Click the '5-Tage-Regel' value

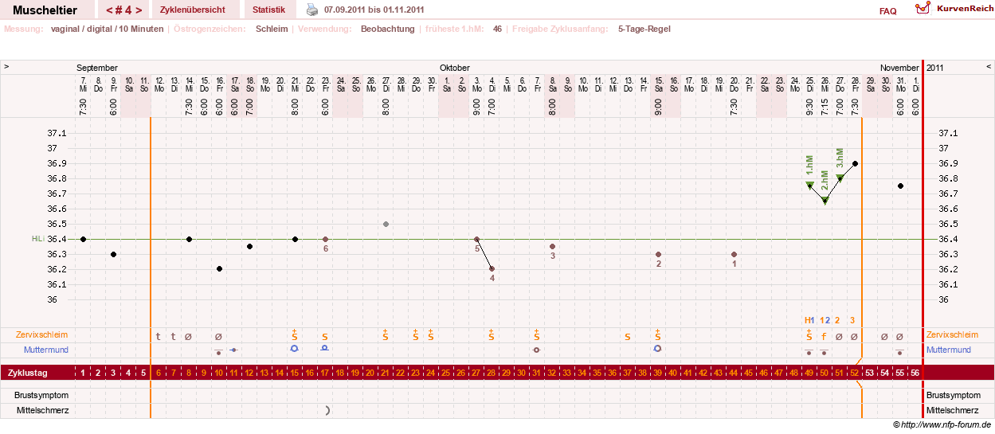pos(644,29)
